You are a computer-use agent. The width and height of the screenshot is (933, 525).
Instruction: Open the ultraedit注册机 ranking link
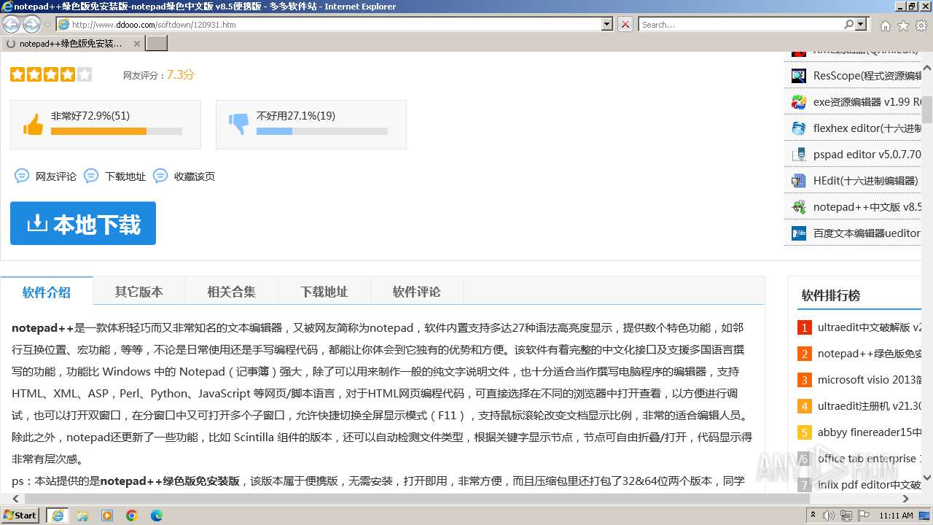(870, 406)
